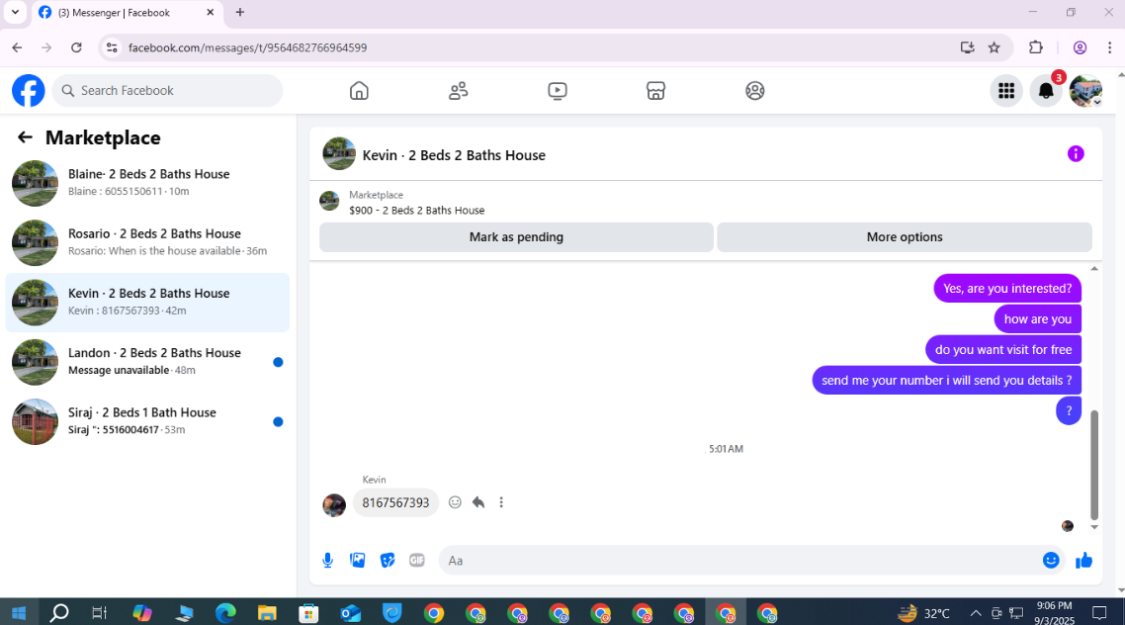
Task: Click 'do you want visit for free' message
Action: tap(1003, 349)
